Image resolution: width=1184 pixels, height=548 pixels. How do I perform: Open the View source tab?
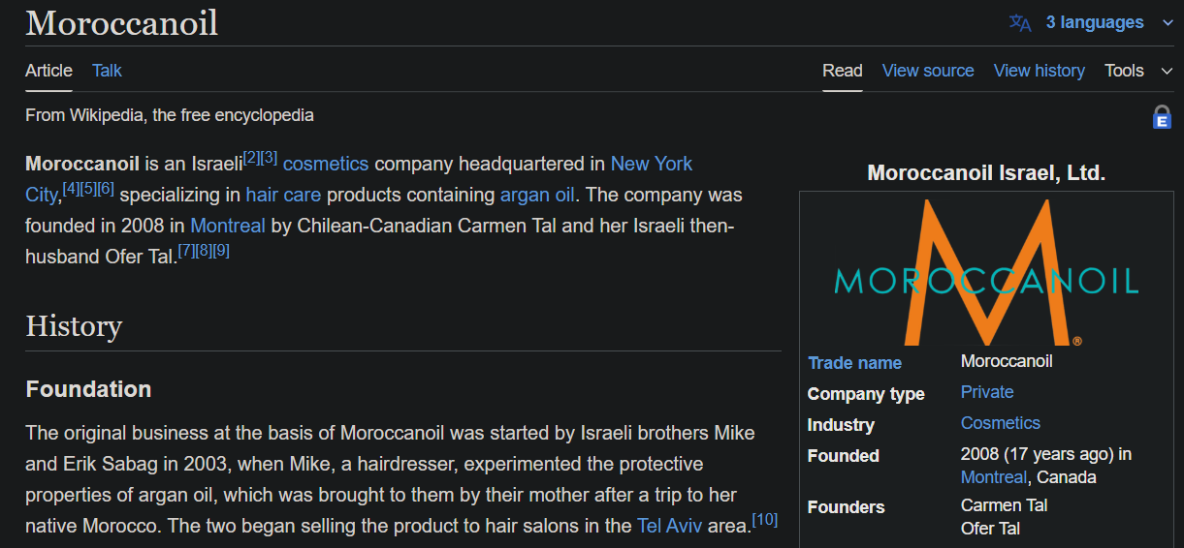[928, 71]
